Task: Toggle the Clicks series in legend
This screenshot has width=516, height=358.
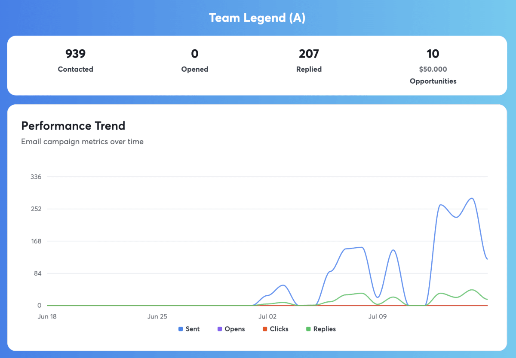Action: [x=275, y=329]
